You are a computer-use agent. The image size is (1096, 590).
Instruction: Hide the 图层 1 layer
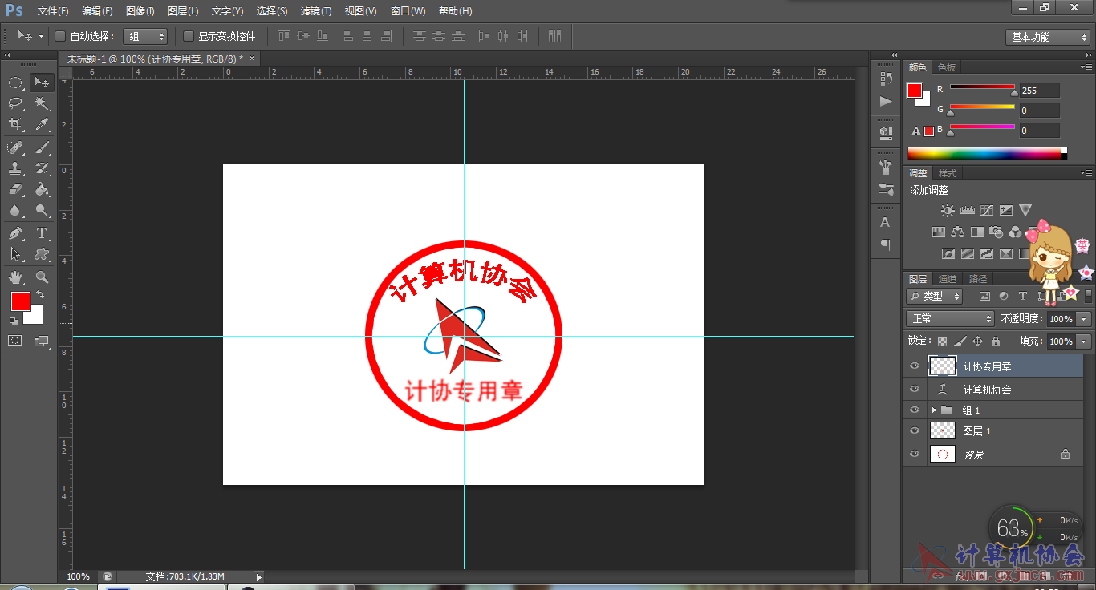click(x=914, y=430)
